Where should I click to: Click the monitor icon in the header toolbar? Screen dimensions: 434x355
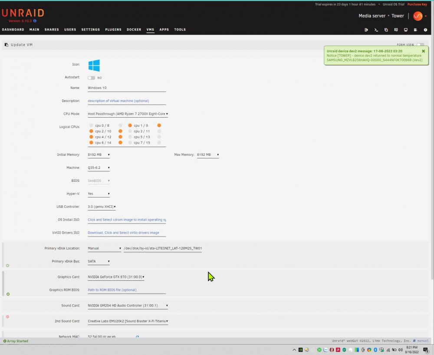click(x=406, y=30)
